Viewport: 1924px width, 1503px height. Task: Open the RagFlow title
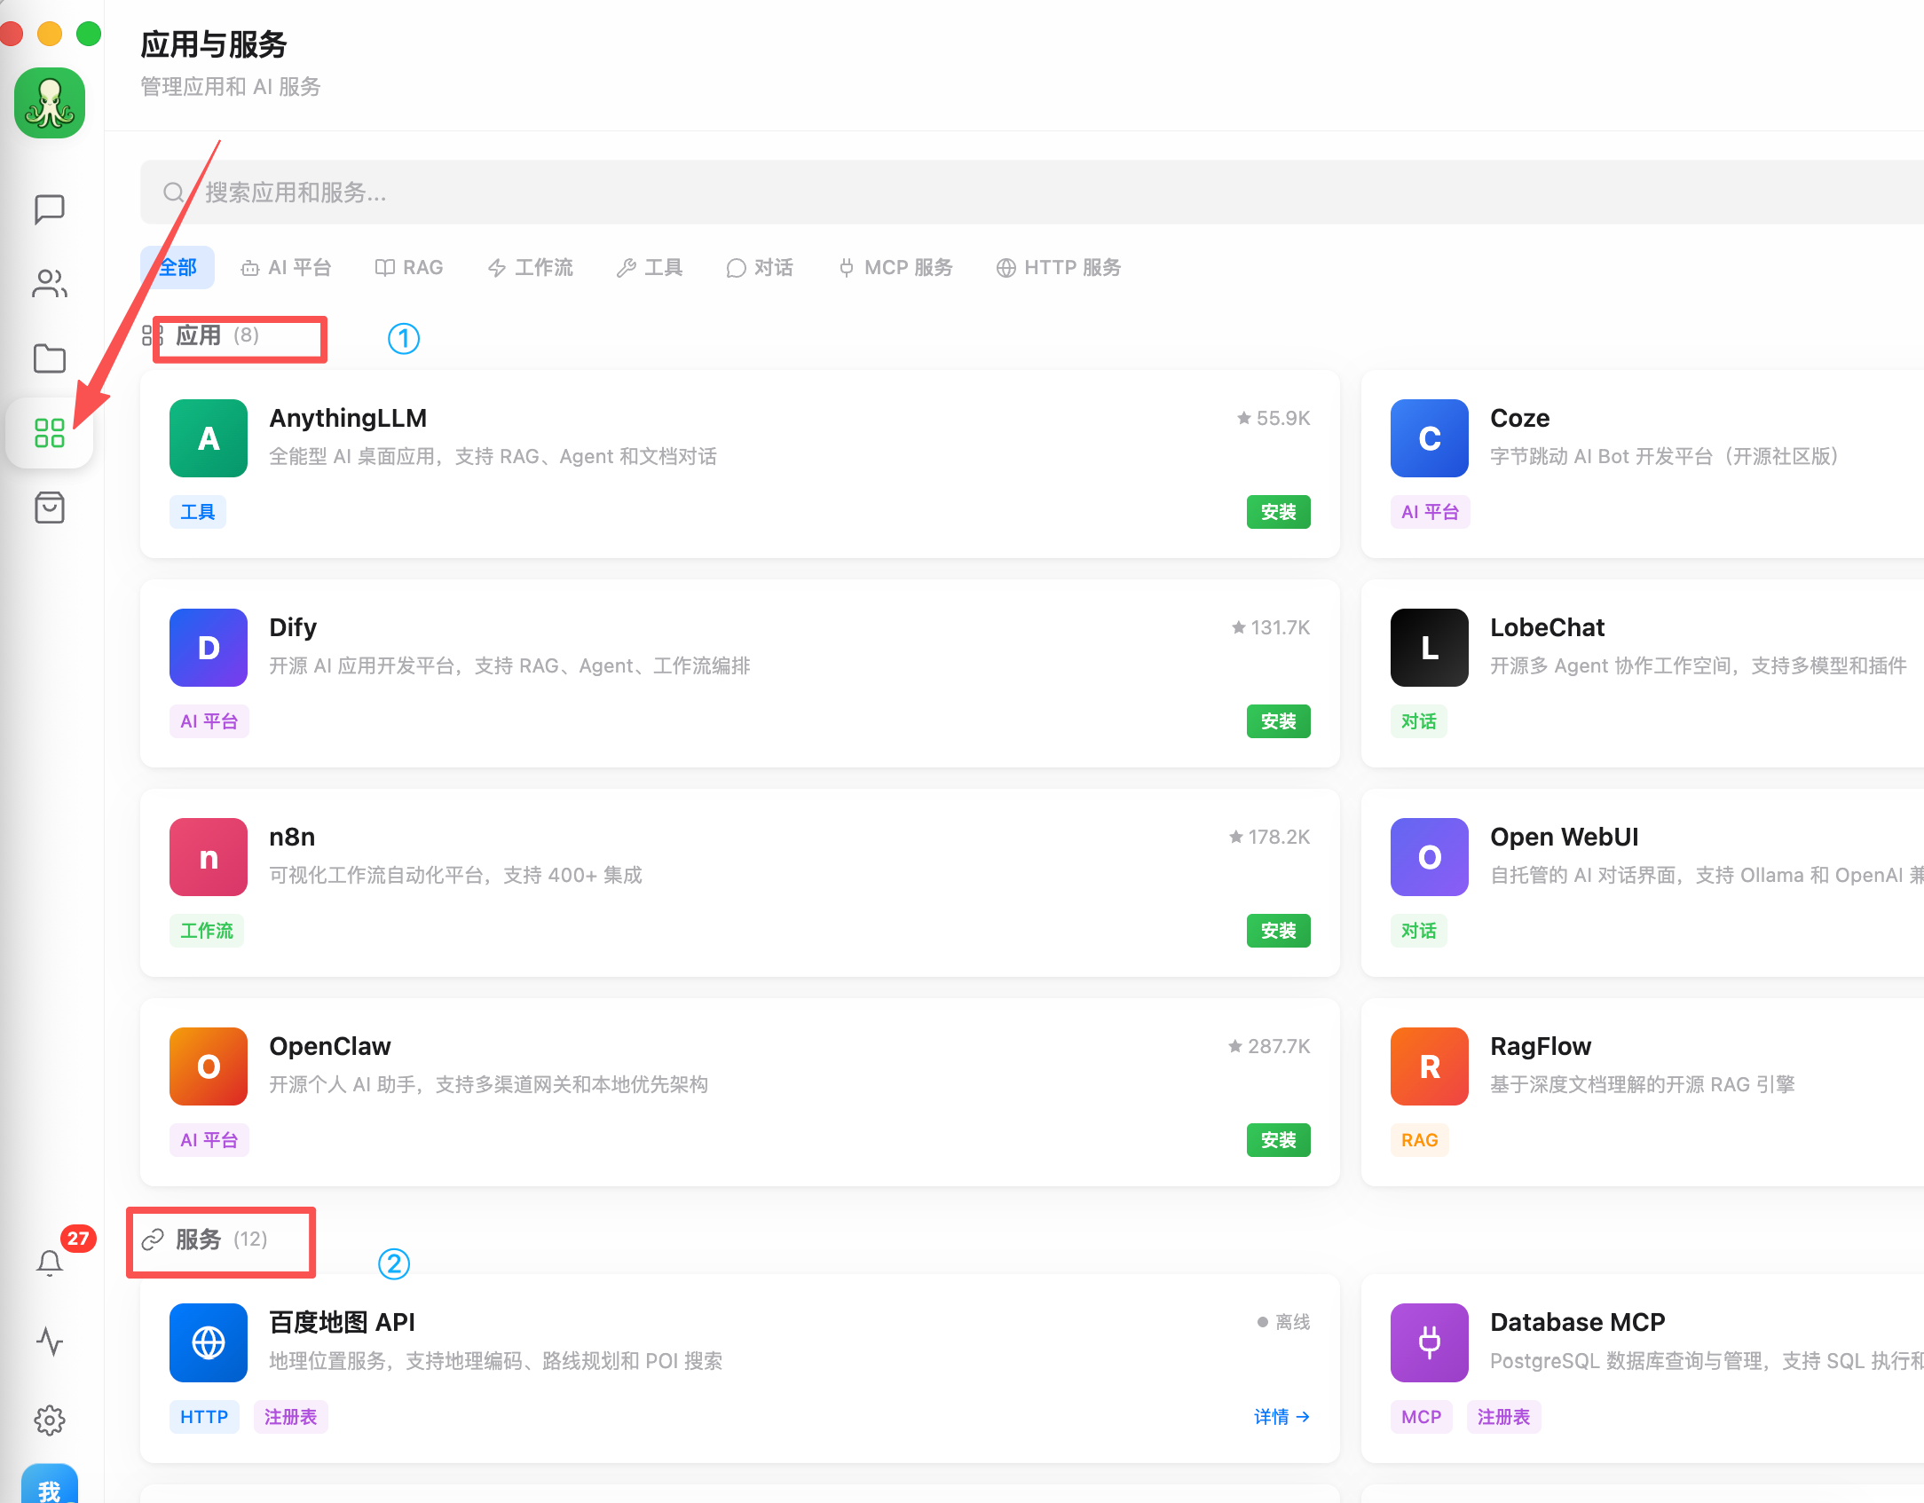(1541, 1046)
